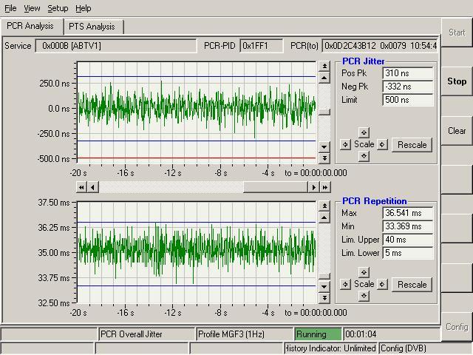Rescale the PCR Jitter graph

tap(412, 145)
